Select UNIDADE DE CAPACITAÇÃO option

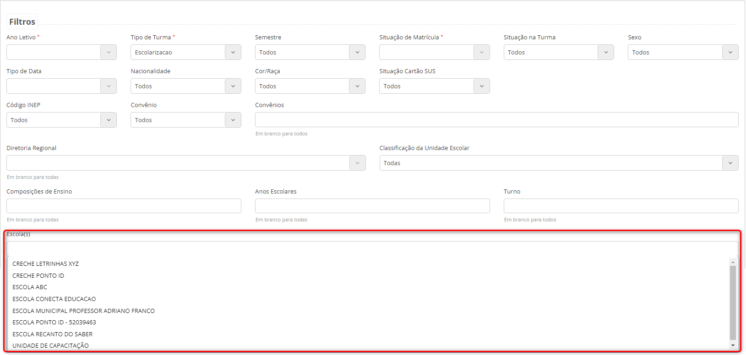tap(368, 346)
